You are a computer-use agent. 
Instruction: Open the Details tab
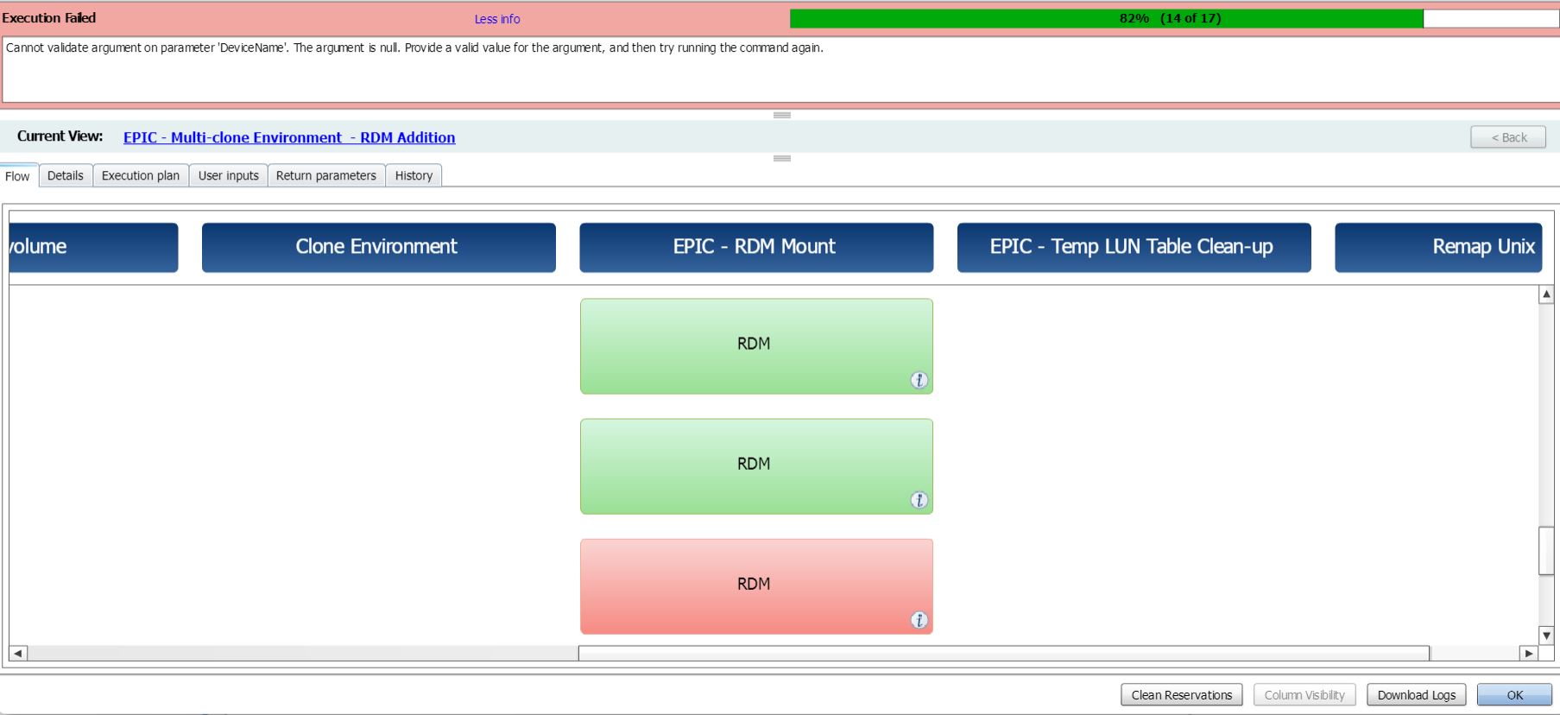click(x=66, y=175)
